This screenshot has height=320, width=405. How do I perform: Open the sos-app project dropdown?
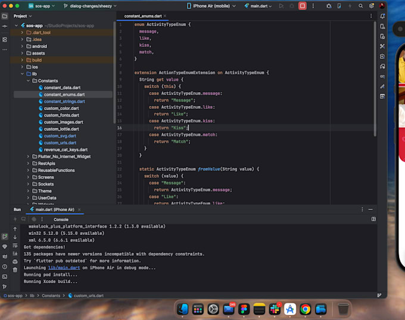click(42, 6)
